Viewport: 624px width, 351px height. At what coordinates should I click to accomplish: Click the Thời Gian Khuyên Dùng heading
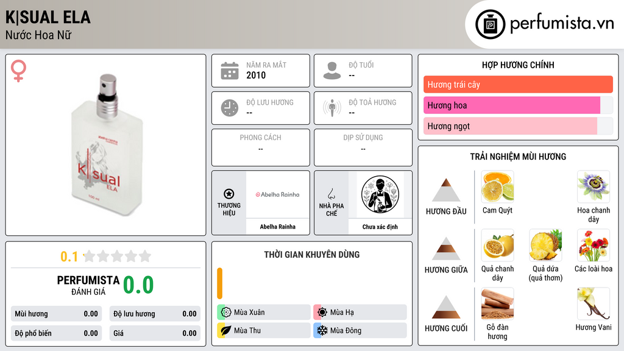click(x=312, y=254)
